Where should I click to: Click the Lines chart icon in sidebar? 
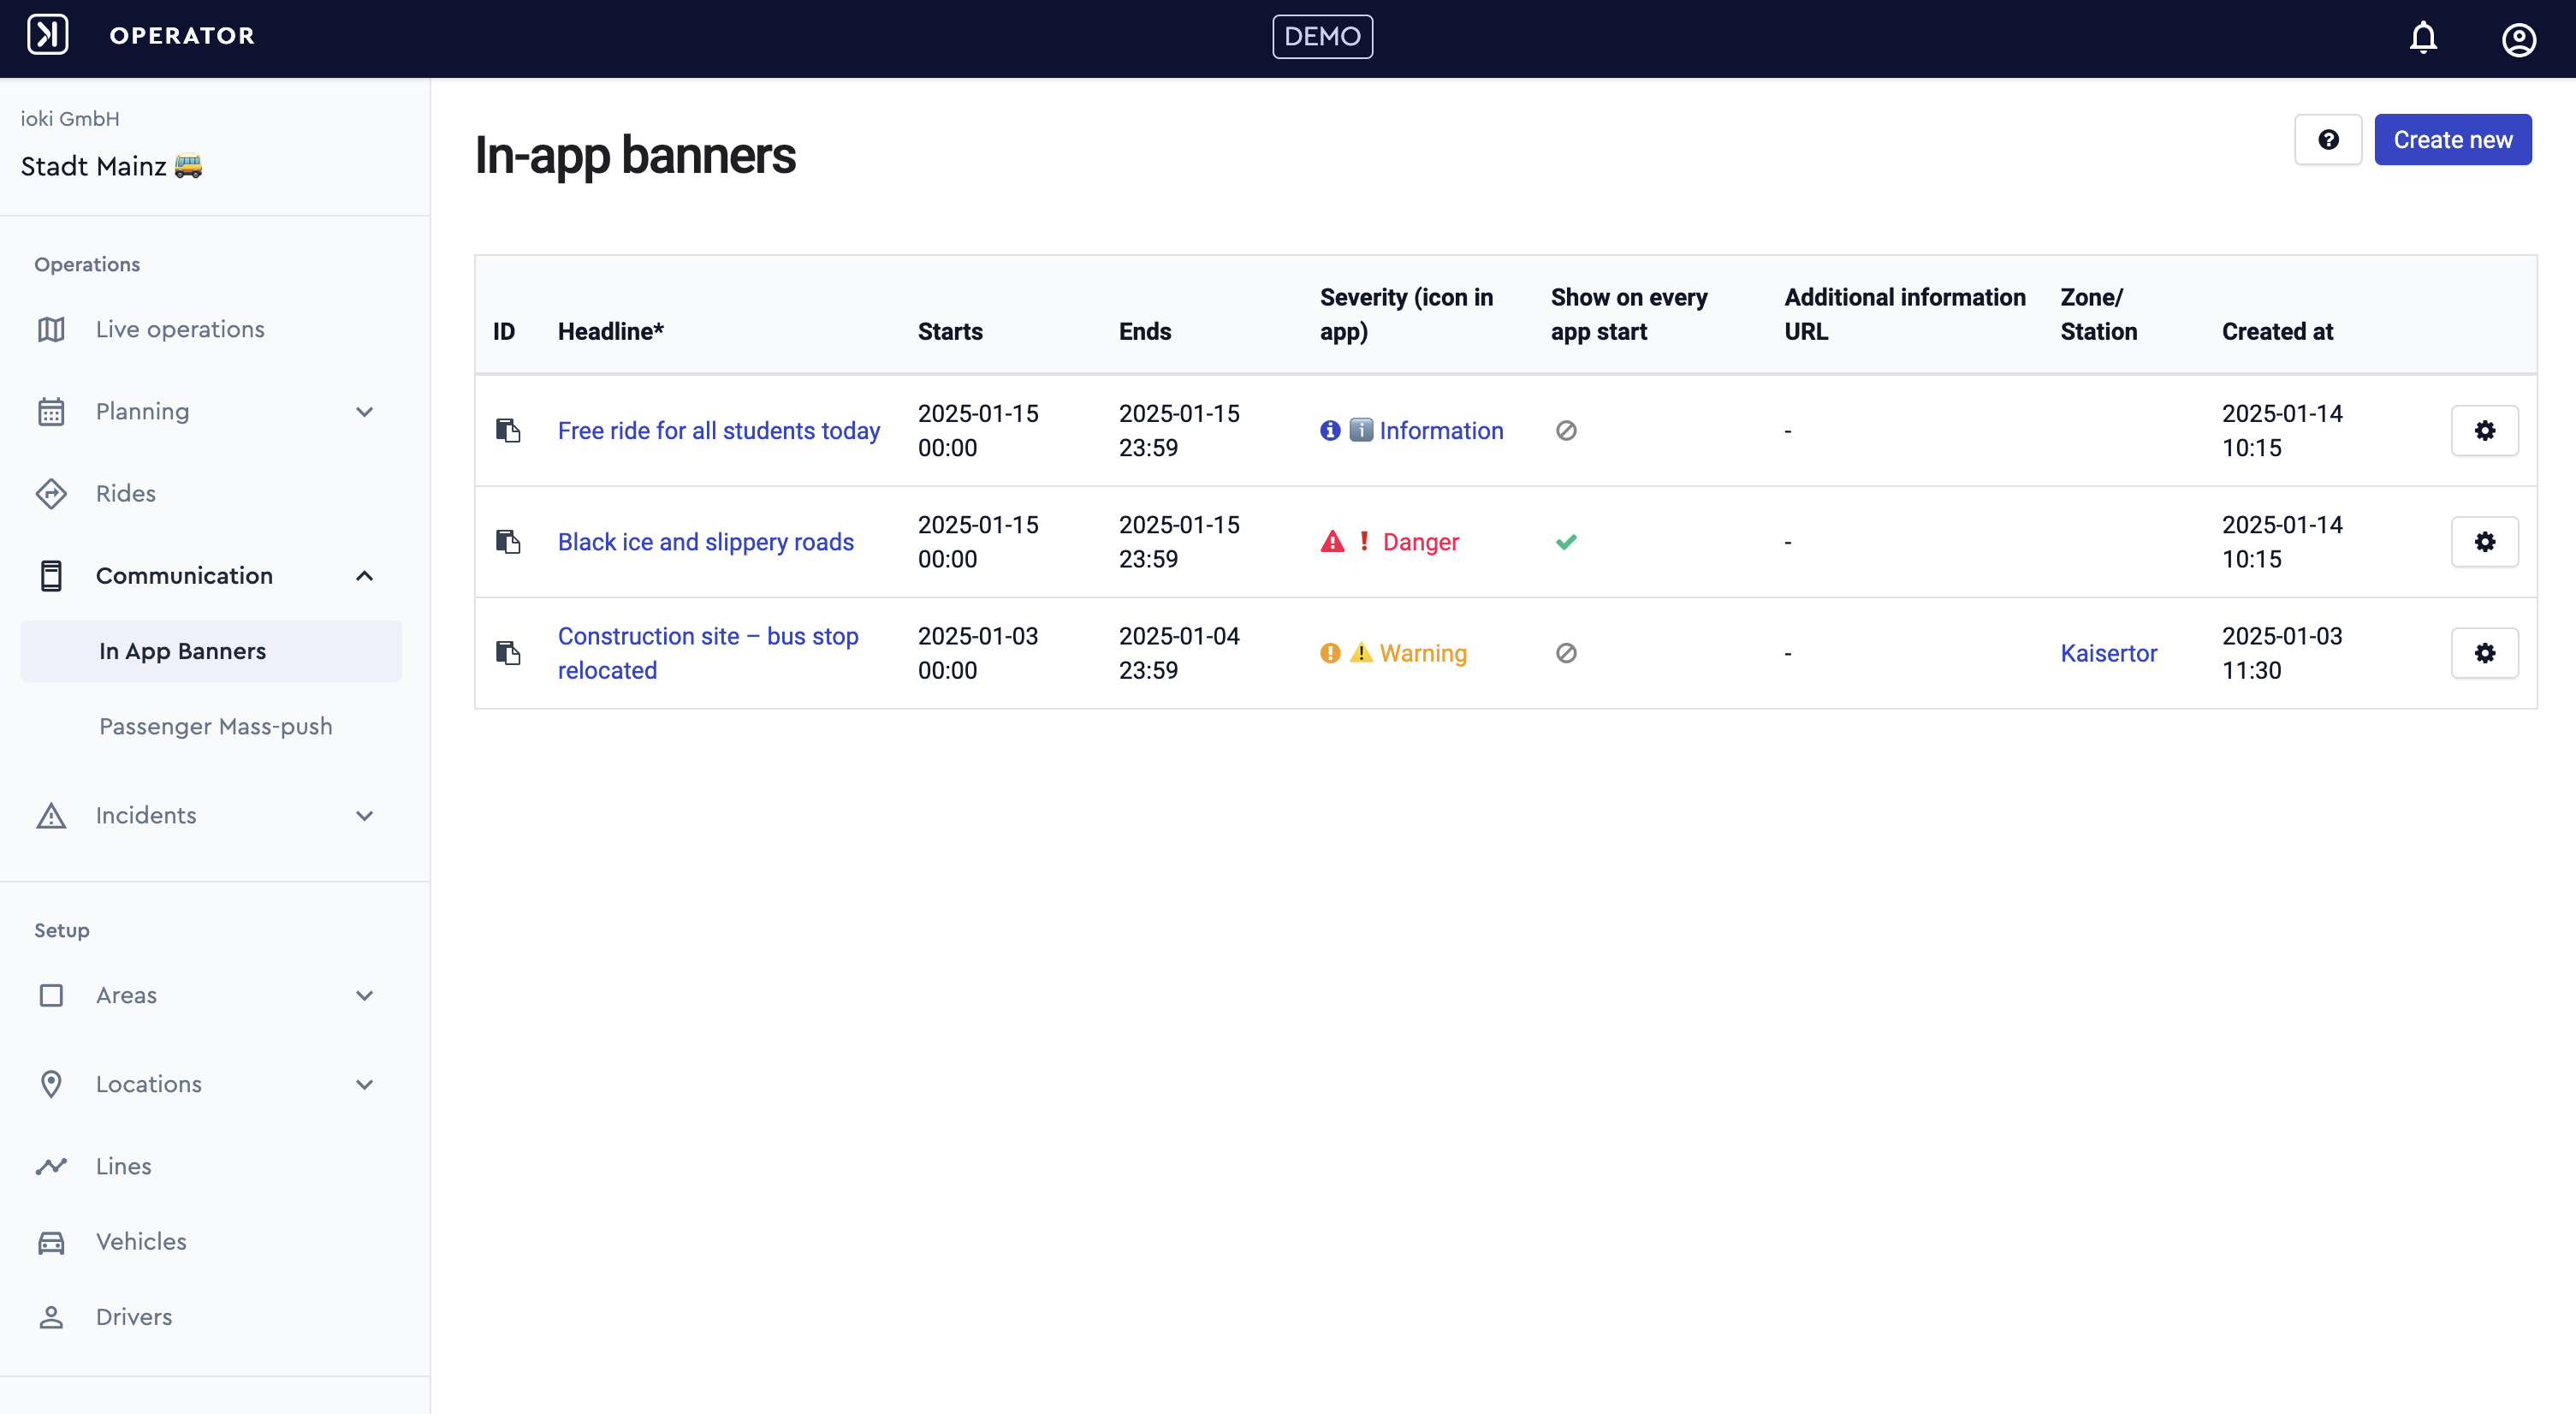pos(51,1166)
